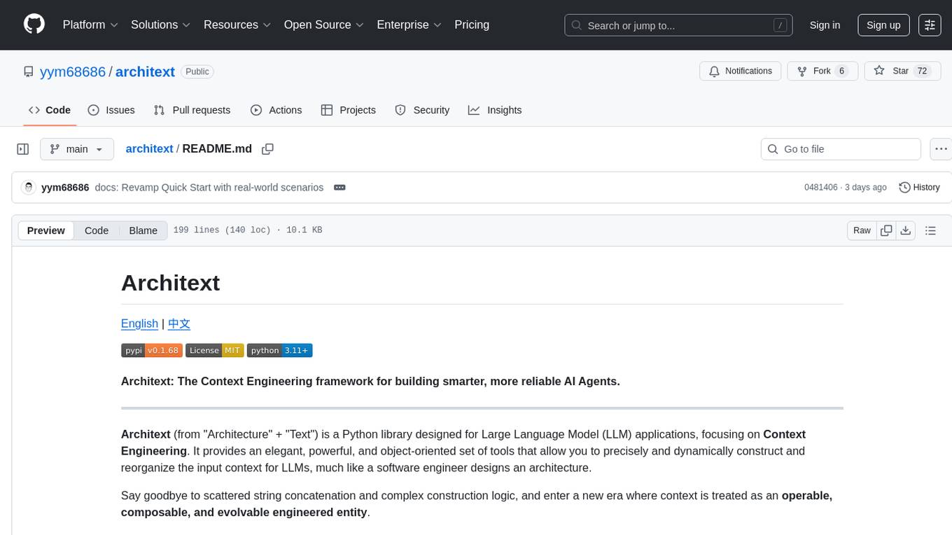Click the Architext heading
This screenshot has height=535, width=952.
[170, 283]
